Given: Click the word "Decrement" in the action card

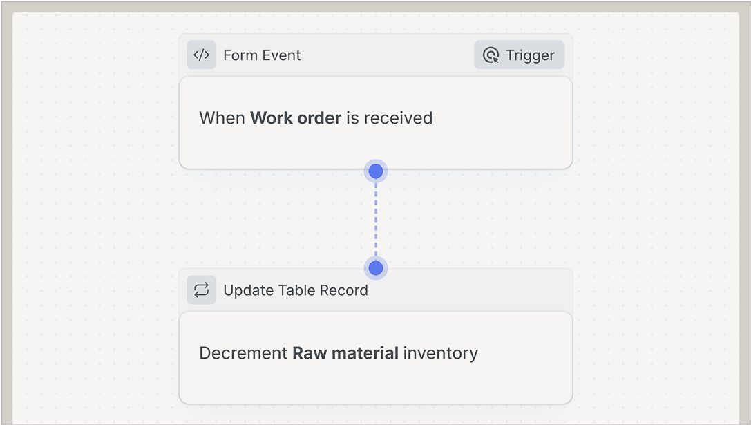Looking at the screenshot, I should click(x=243, y=353).
